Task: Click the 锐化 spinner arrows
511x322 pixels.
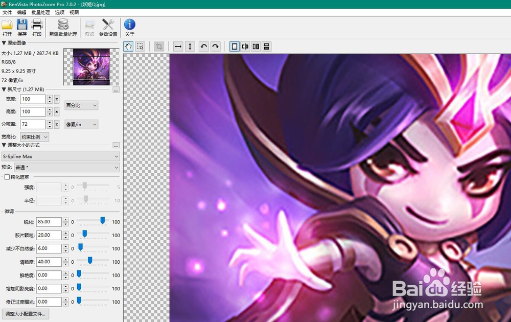Action: click(x=65, y=222)
